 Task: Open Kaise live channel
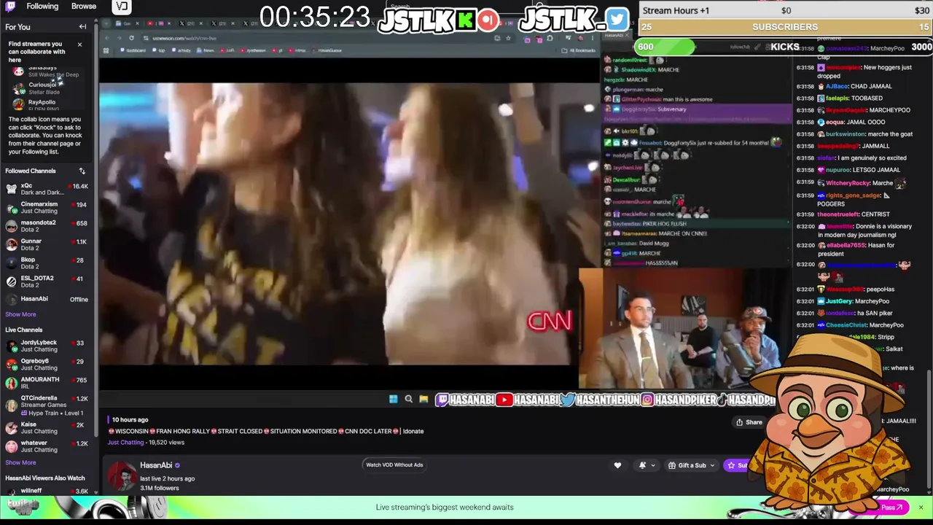(47, 427)
